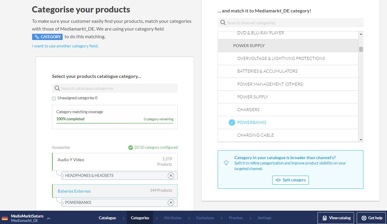Select the CHARGERS channel category

pos(248,110)
